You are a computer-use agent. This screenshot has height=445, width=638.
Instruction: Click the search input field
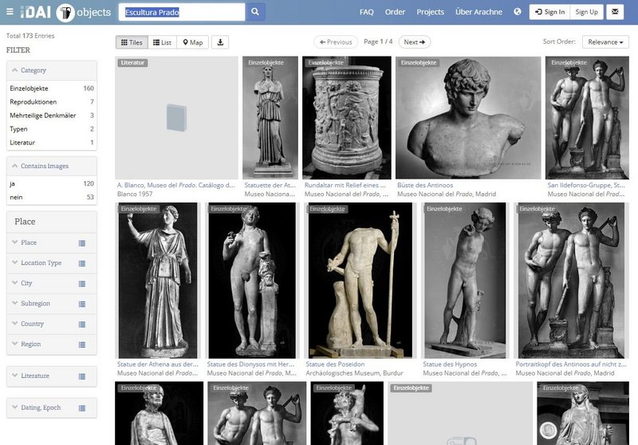click(182, 12)
